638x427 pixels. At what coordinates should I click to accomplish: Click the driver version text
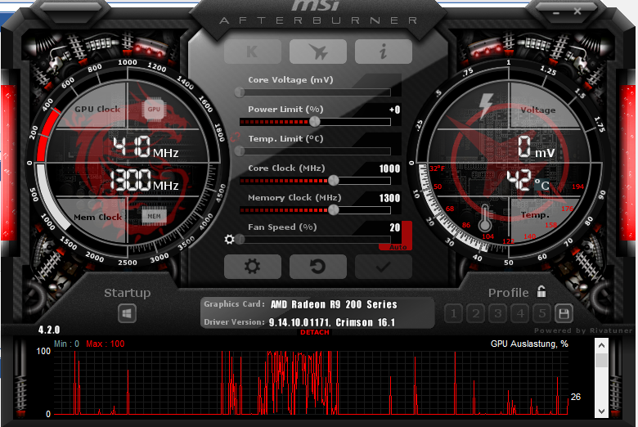coord(331,322)
